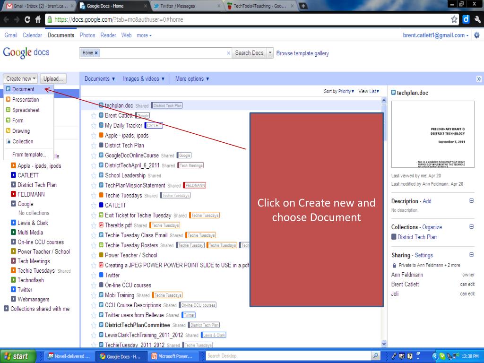Screen dimensions: 484x363
Task: Click Gmail link in top bar
Action: click(11, 35)
